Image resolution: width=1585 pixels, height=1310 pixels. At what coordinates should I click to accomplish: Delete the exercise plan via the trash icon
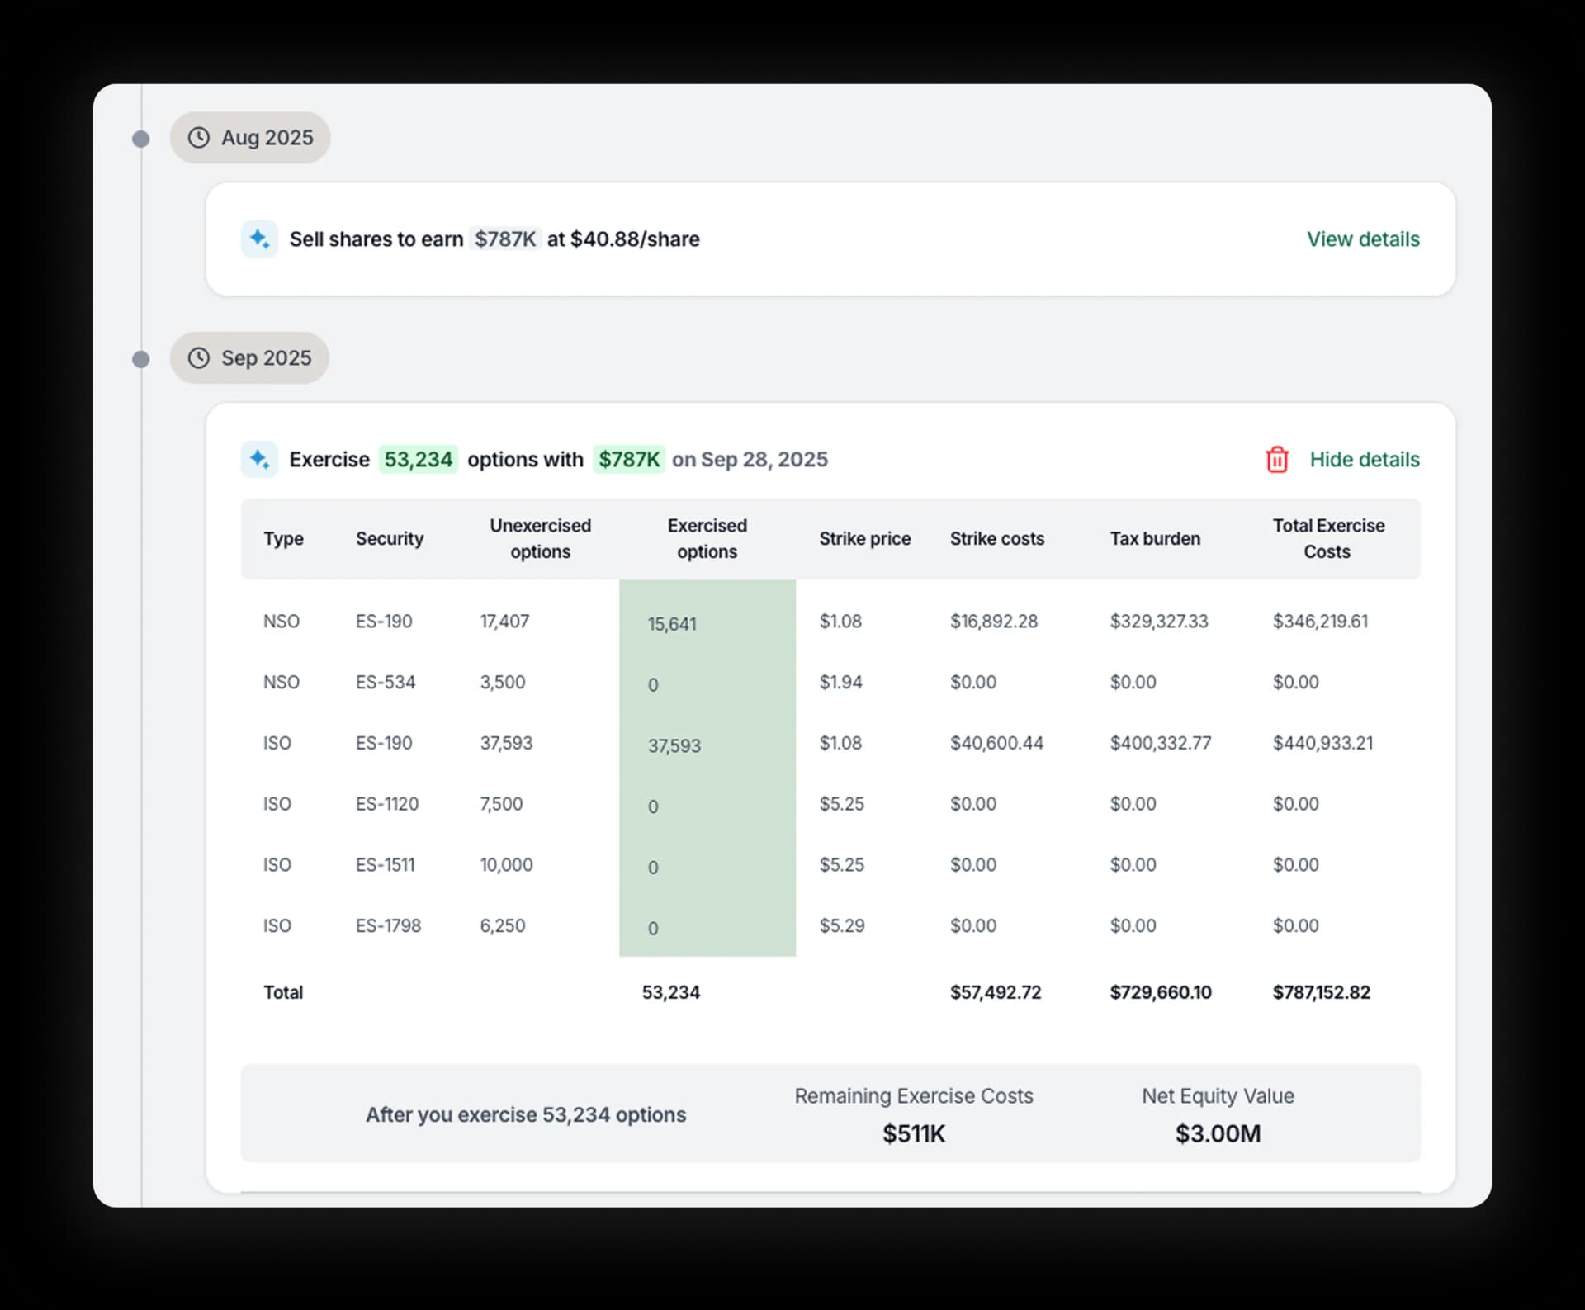1276,460
